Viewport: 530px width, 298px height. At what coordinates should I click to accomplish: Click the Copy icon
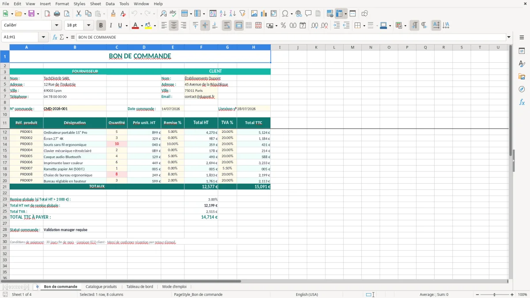(x=88, y=14)
